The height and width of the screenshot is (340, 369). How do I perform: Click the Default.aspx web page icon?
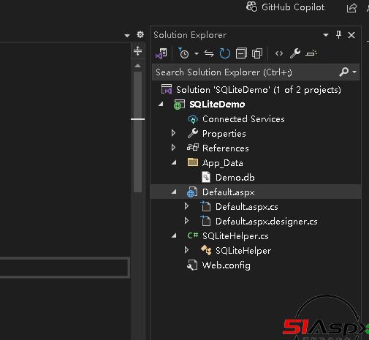click(x=192, y=192)
